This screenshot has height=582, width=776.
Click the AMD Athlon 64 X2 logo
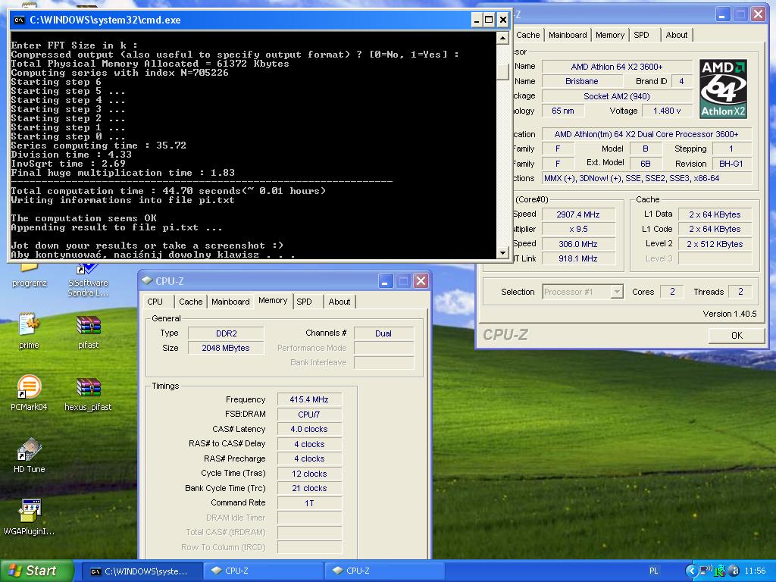(723, 89)
